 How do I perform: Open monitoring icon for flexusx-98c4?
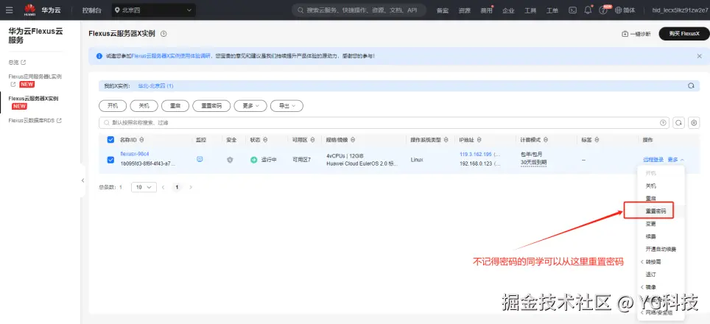click(200, 159)
